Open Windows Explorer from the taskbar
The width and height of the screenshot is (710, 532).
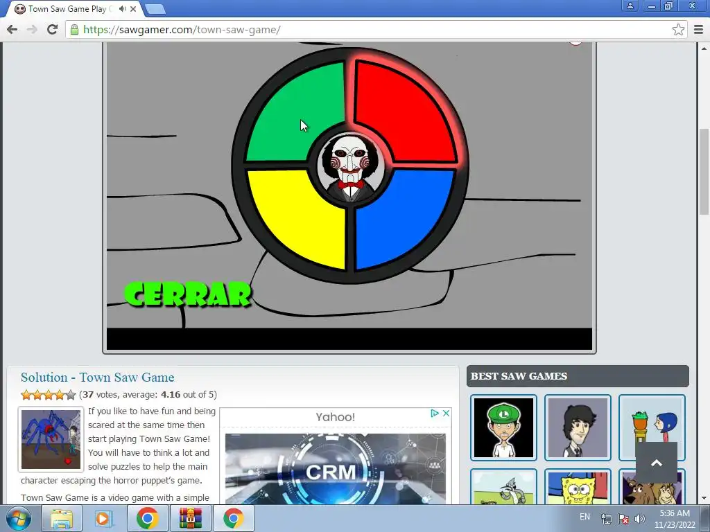click(x=62, y=518)
